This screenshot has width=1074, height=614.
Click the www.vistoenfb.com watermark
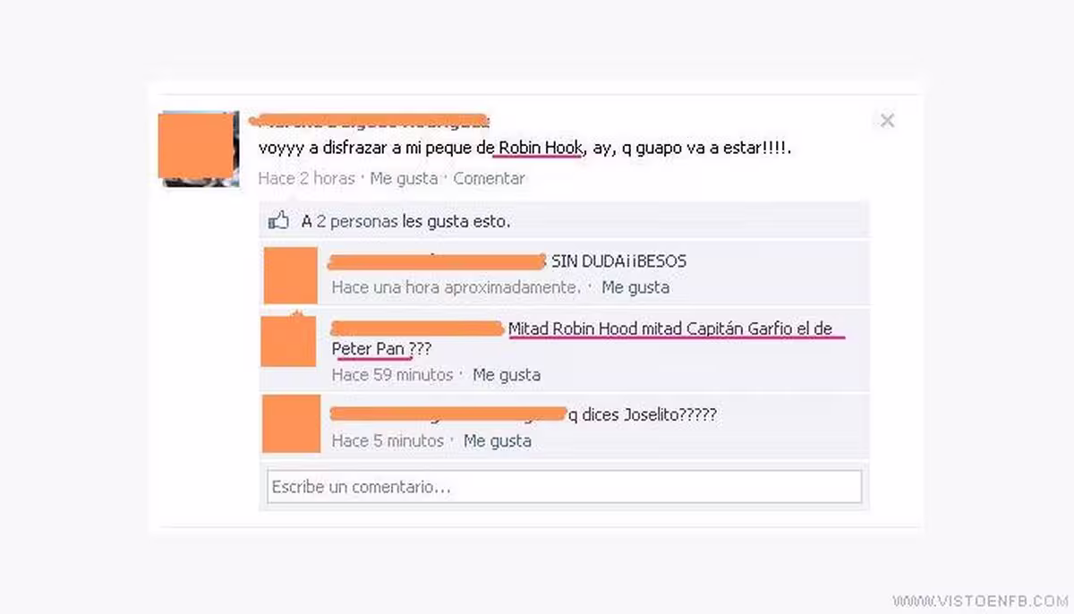pos(980,600)
